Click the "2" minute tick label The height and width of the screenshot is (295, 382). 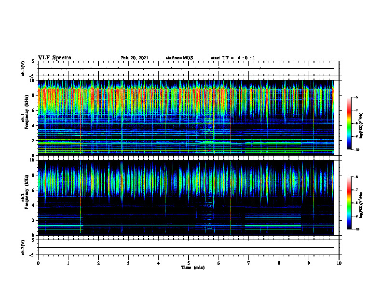click(x=98, y=263)
